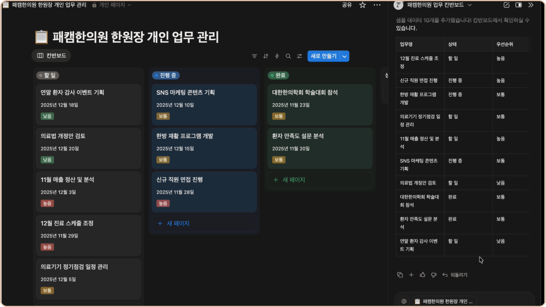Add 새 페이지 in 완료 column

pos(320,180)
